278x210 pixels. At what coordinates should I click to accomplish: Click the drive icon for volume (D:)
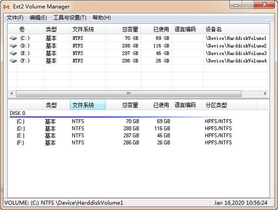point(13,46)
